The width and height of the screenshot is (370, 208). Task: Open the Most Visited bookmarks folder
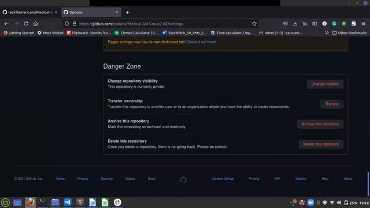click(x=50, y=33)
